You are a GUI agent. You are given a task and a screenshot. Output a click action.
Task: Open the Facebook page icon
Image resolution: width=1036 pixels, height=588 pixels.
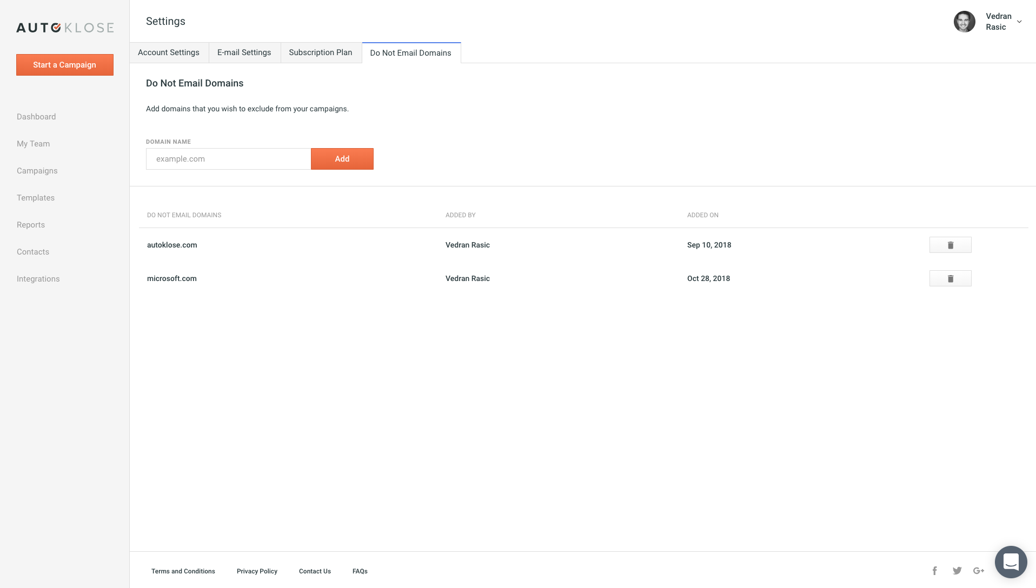point(934,571)
